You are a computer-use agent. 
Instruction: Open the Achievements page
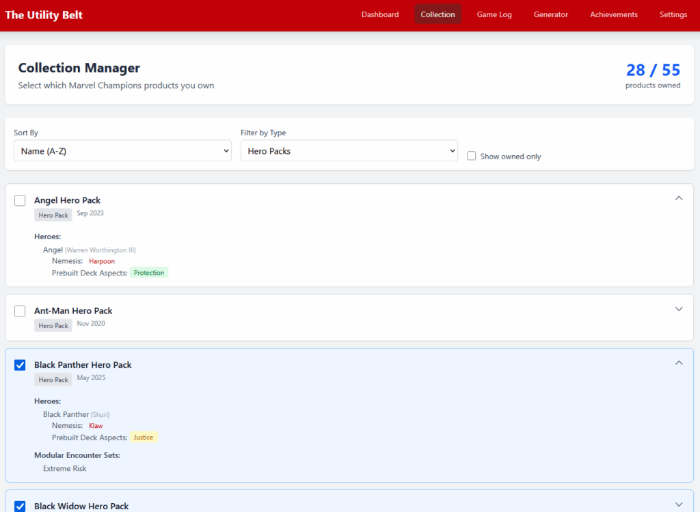coord(614,14)
